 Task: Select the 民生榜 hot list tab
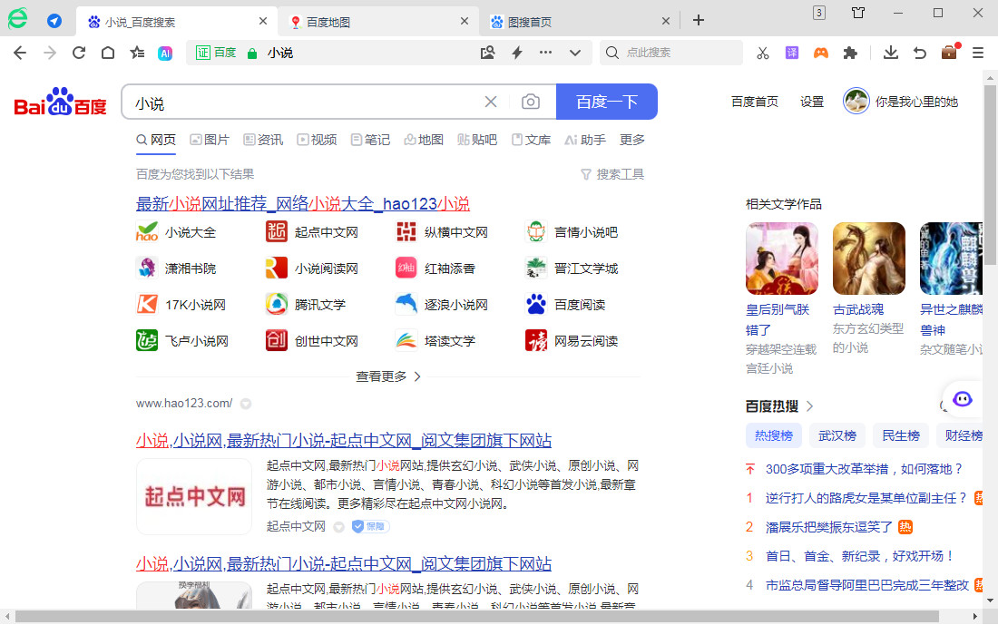[x=901, y=436]
